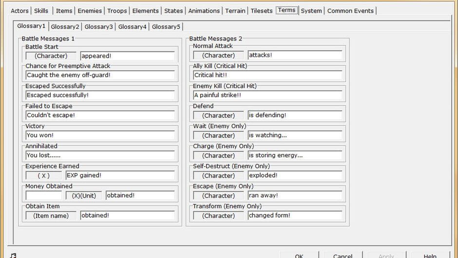Go to the Skills tab
This screenshot has height=258, width=458.
(41, 11)
